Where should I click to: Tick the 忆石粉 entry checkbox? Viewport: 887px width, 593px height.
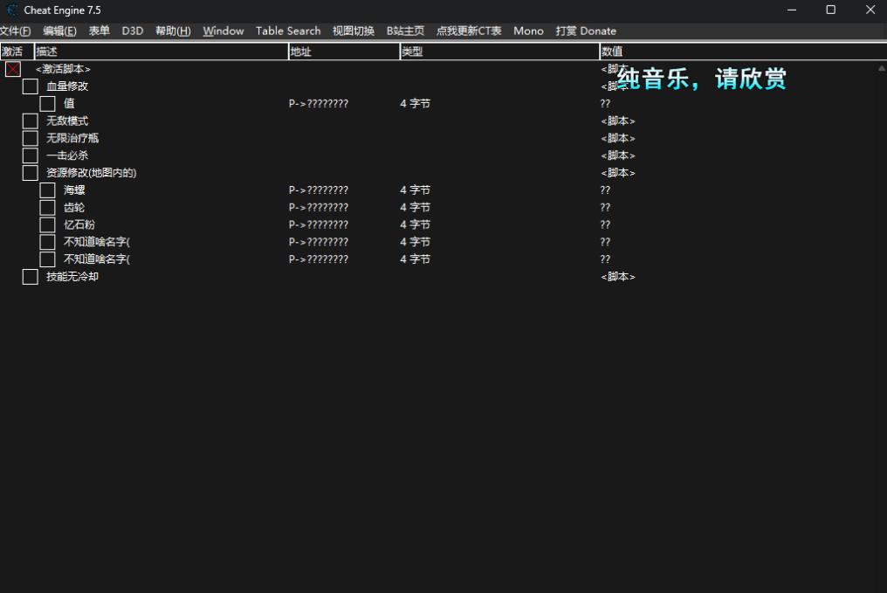[47, 224]
